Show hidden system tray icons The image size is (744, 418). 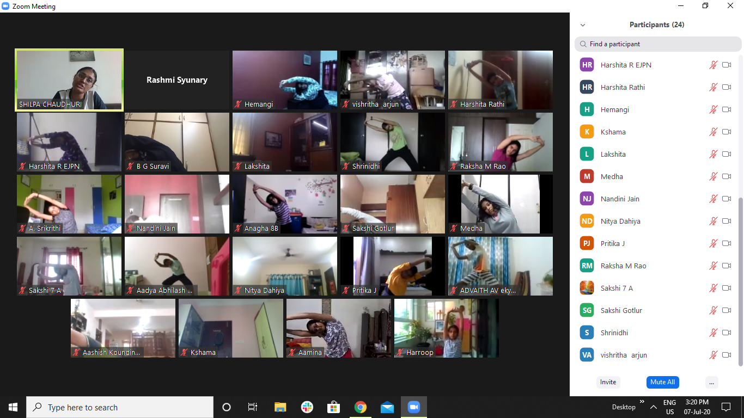[x=652, y=407]
